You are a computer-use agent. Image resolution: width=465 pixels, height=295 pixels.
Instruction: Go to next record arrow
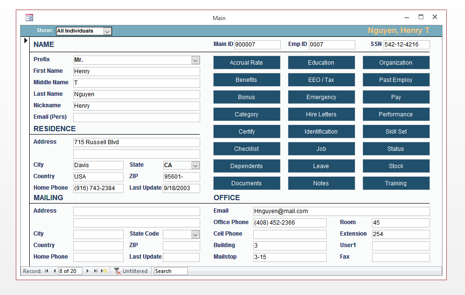click(88, 271)
